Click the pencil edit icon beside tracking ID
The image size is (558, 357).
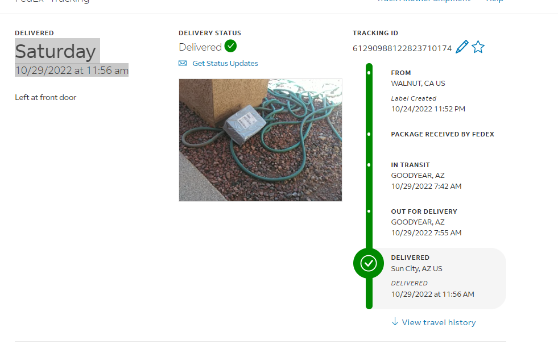(462, 47)
